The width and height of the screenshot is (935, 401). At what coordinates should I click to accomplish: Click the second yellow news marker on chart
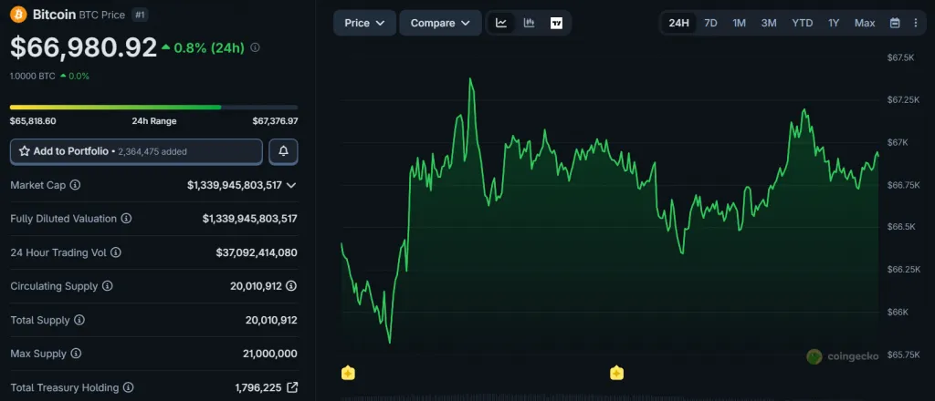coord(616,373)
